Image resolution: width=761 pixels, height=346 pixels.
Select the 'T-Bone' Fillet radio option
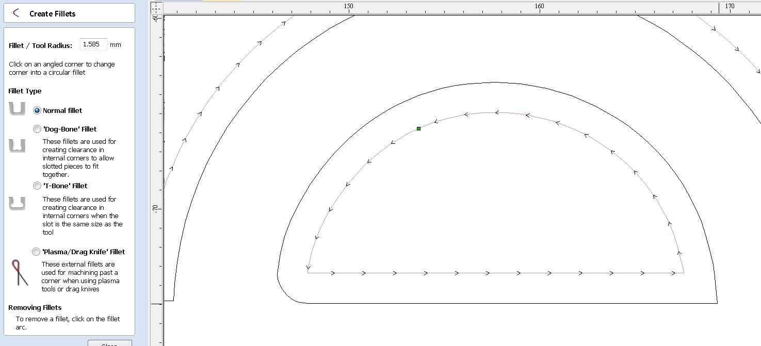pos(37,186)
